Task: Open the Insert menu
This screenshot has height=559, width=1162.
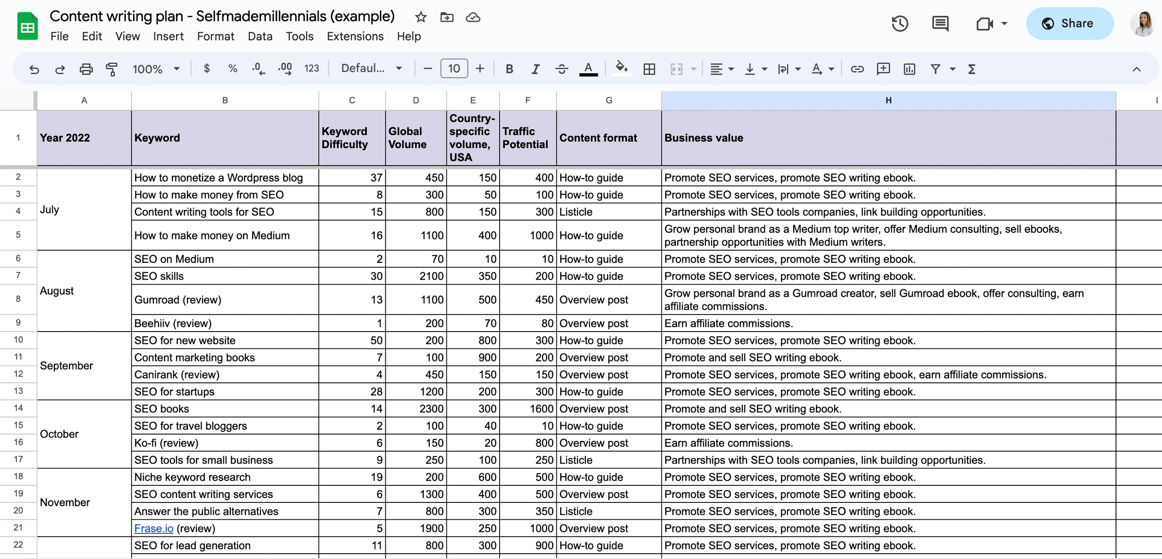Action: [168, 36]
